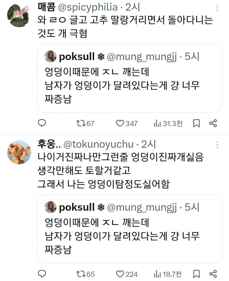
Task: Reply to the second tweet by tokunoyuchu
Action: click(x=41, y=274)
